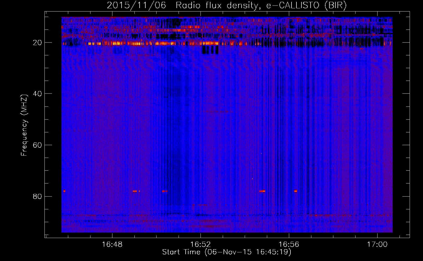Click the frequency tick label 20
423x261 pixels.
coord(38,43)
